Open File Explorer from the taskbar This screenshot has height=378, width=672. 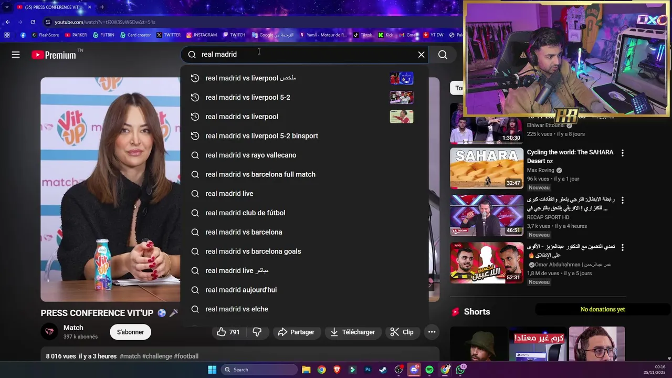(x=306, y=370)
